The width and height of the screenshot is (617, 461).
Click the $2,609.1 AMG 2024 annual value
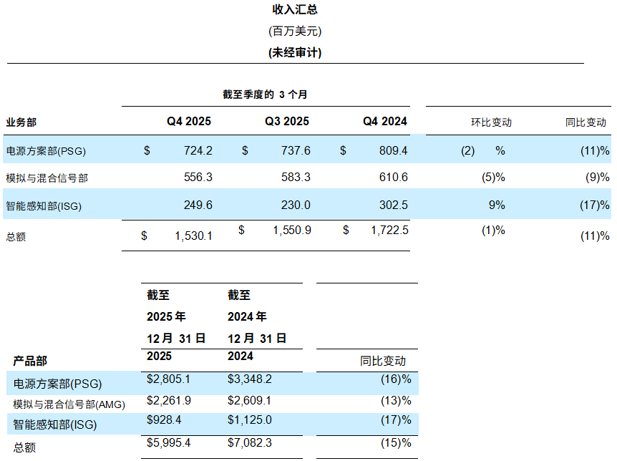pyautogui.click(x=250, y=401)
